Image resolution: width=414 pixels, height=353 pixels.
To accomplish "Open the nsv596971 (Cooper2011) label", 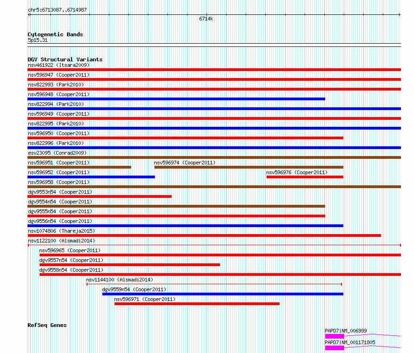I will pos(145,299).
